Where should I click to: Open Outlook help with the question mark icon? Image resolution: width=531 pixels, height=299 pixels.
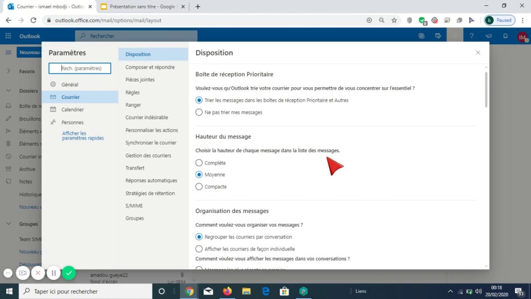472,35
